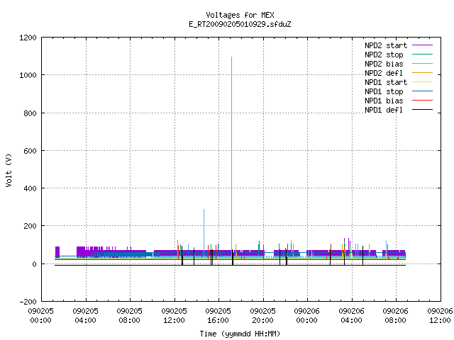Click the NPD1 stop legend label
454x340 pixels.
click(384, 91)
